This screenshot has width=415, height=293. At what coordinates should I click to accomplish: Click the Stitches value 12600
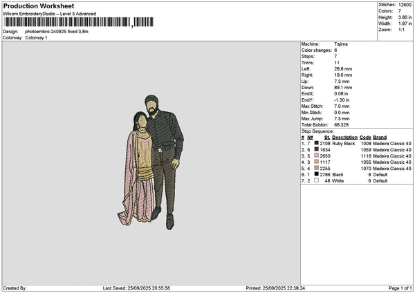tap(405, 5)
